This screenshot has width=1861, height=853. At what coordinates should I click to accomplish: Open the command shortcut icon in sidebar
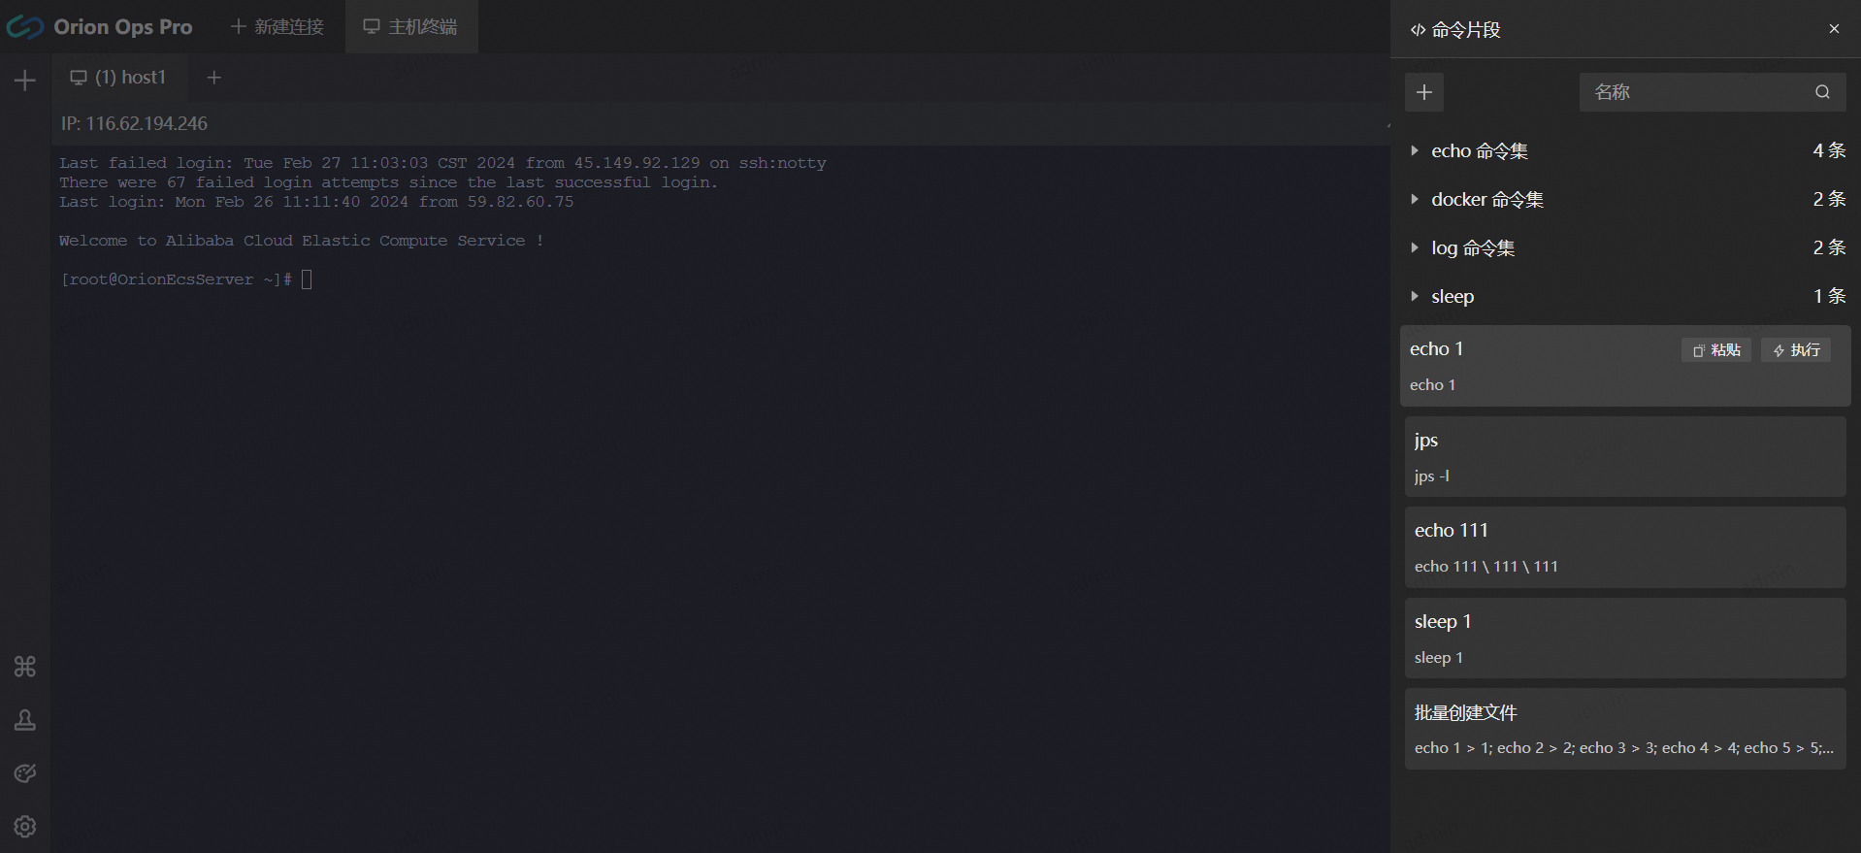[x=25, y=667]
